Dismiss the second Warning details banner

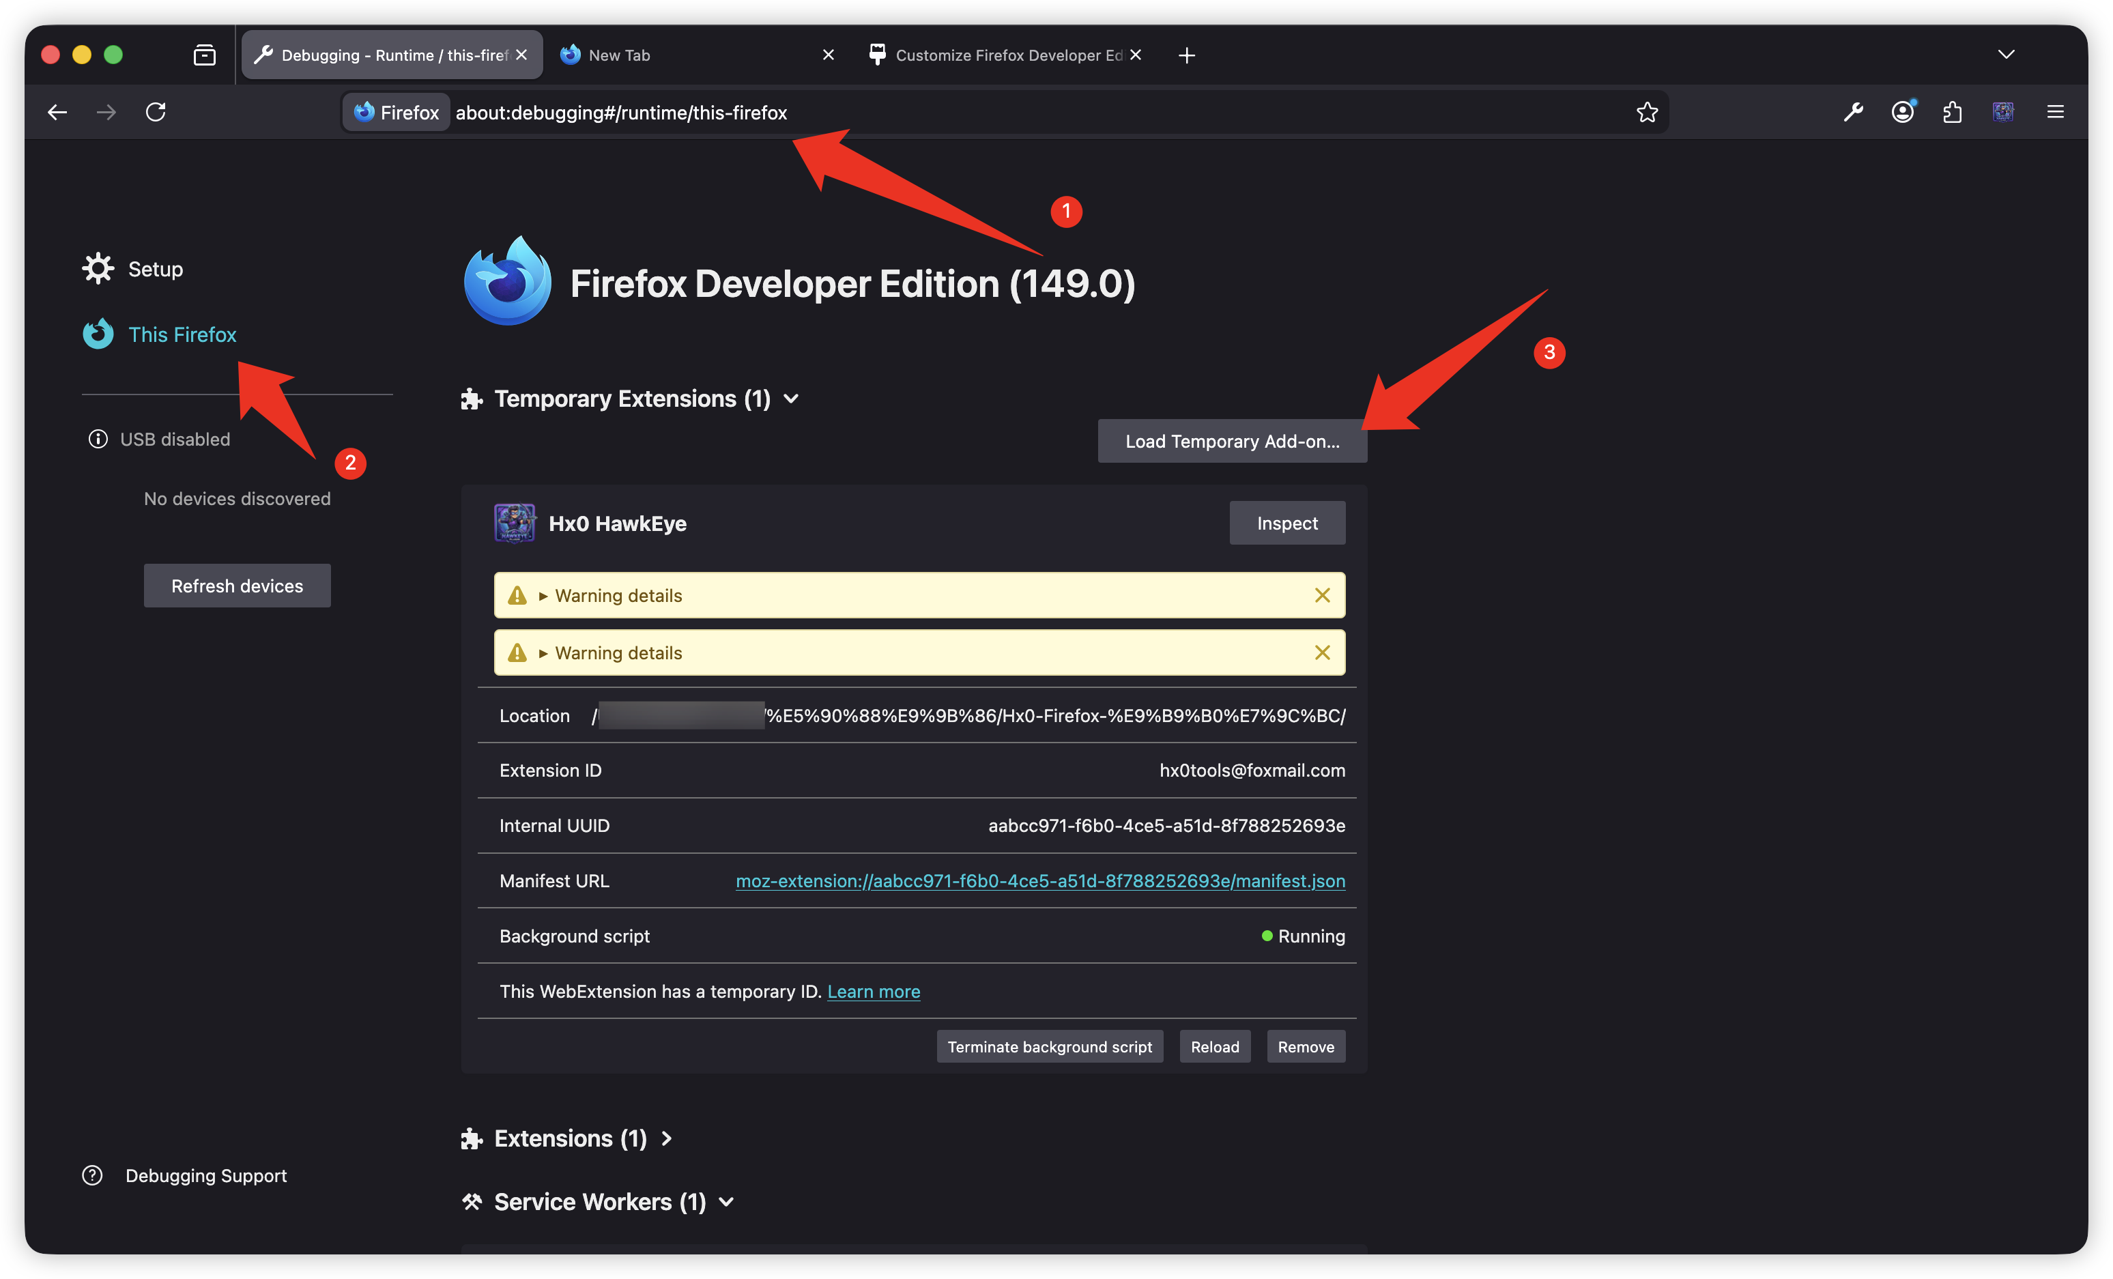[1323, 652]
